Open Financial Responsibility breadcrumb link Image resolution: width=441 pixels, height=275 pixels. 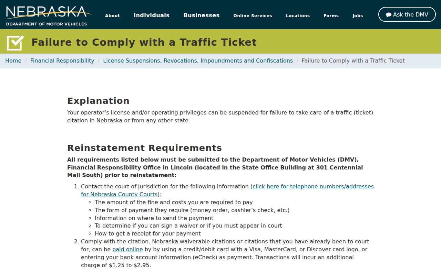(x=62, y=60)
